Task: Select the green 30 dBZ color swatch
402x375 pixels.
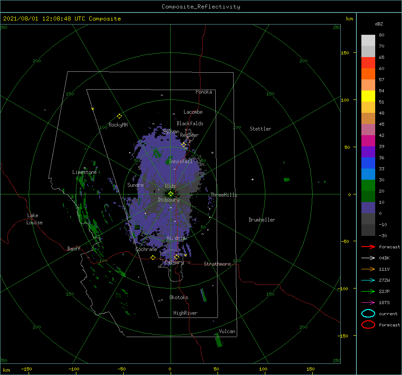Action: click(368, 185)
